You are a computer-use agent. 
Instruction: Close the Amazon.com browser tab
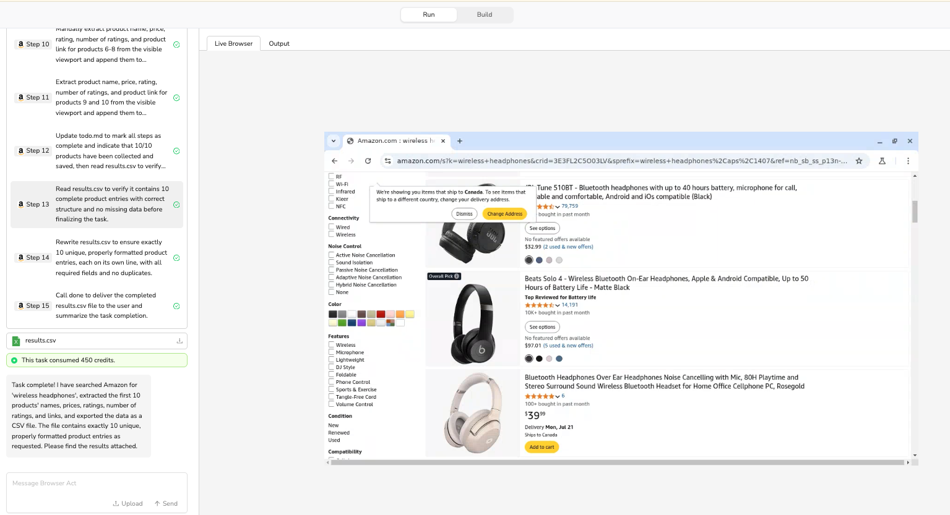[443, 141]
